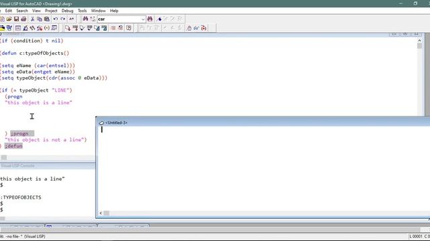This screenshot has width=430, height=241.
Task: Click inside the Untitled-3 editor text area
Action: pos(263,168)
